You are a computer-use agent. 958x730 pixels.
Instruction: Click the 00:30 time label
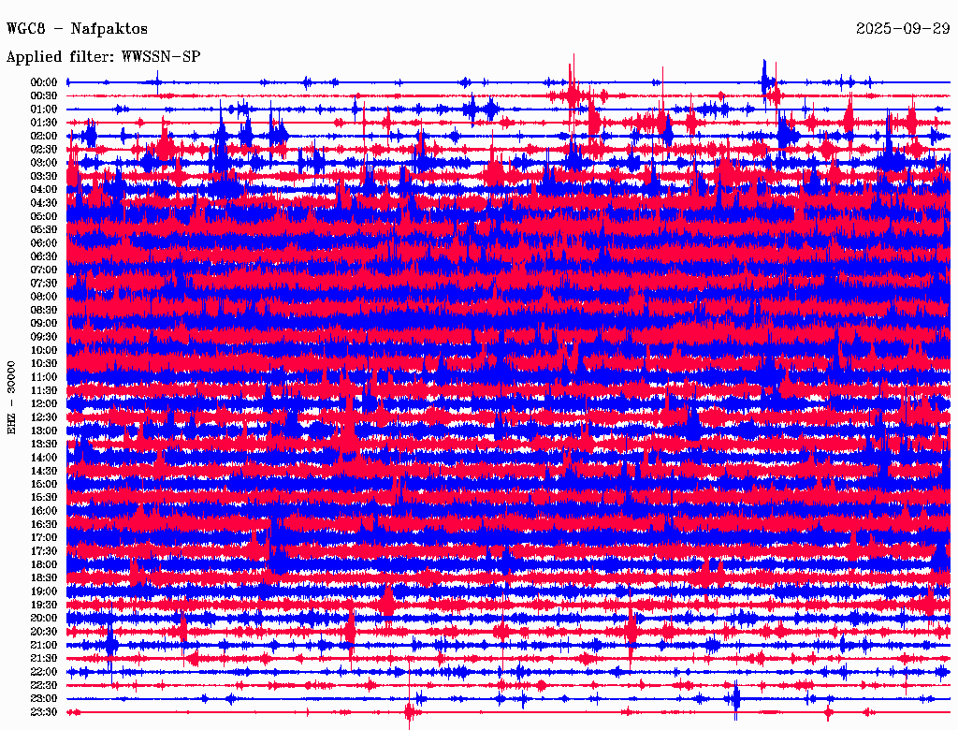click(44, 95)
